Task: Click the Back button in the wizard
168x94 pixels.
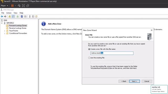Action: 124,81
